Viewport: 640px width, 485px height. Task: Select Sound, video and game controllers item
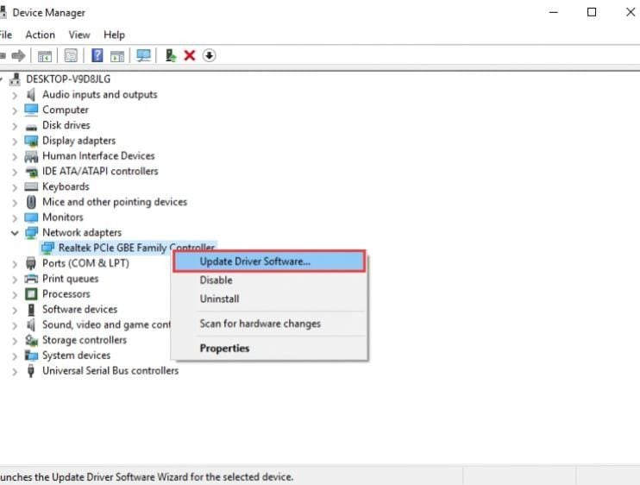106,325
